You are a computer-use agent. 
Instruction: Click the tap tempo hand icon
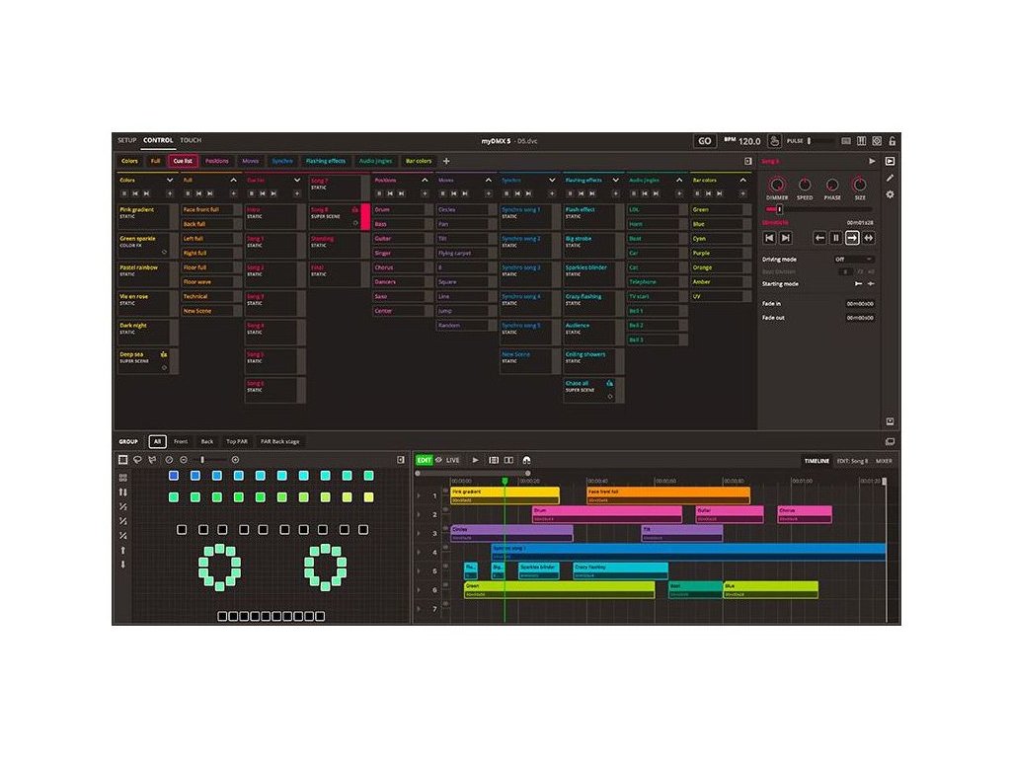pos(775,141)
